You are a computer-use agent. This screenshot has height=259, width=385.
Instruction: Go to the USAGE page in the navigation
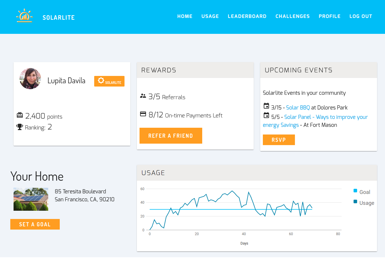tap(210, 16)
